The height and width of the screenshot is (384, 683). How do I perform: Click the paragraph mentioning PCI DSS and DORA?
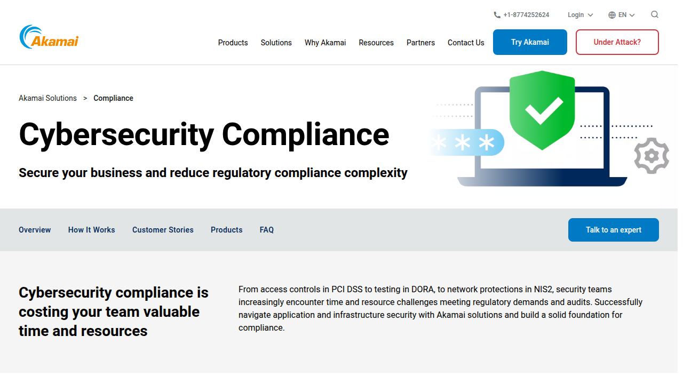tap(440, 308)
